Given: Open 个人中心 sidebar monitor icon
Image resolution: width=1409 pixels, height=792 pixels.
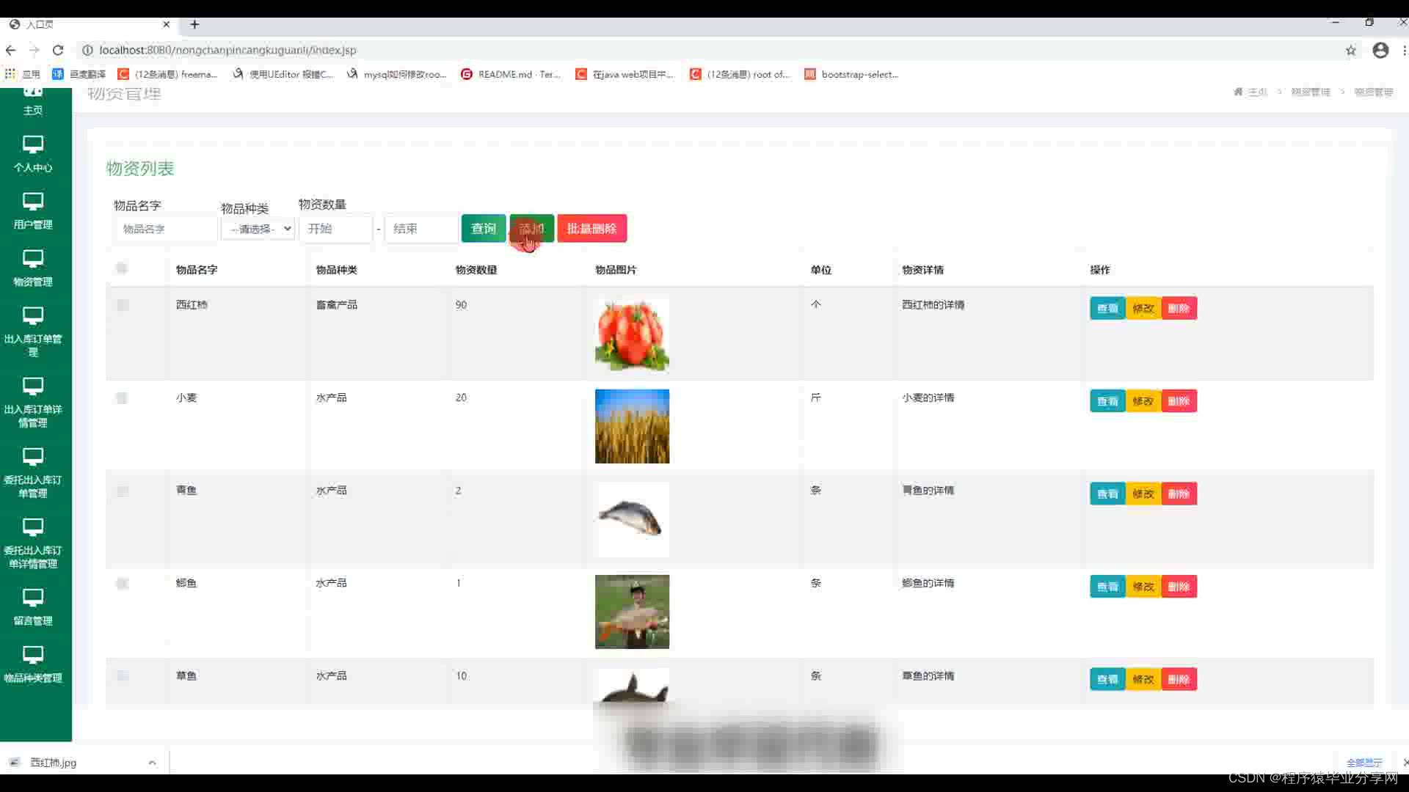Looking at the screenshot, I should [x=33, y=144].
